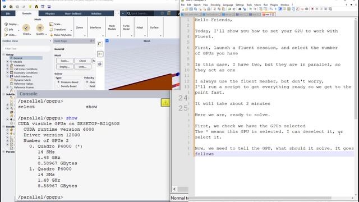Select Reference Values in the Outline tree
Viewport: 359px width, 202px height.
(x=24, y=84)
